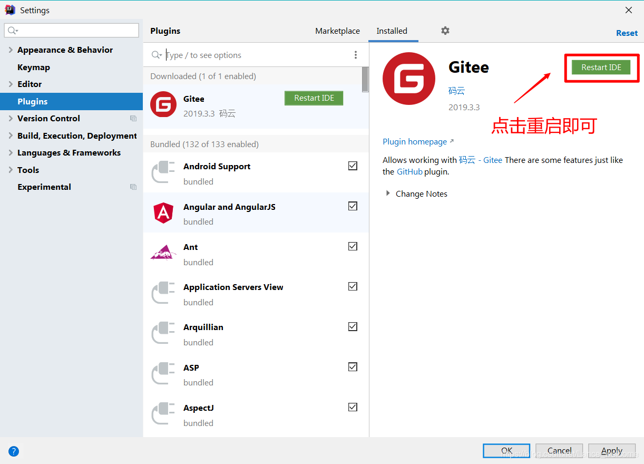Click the settings sidebar search magnifier icon

pos(13,31)
